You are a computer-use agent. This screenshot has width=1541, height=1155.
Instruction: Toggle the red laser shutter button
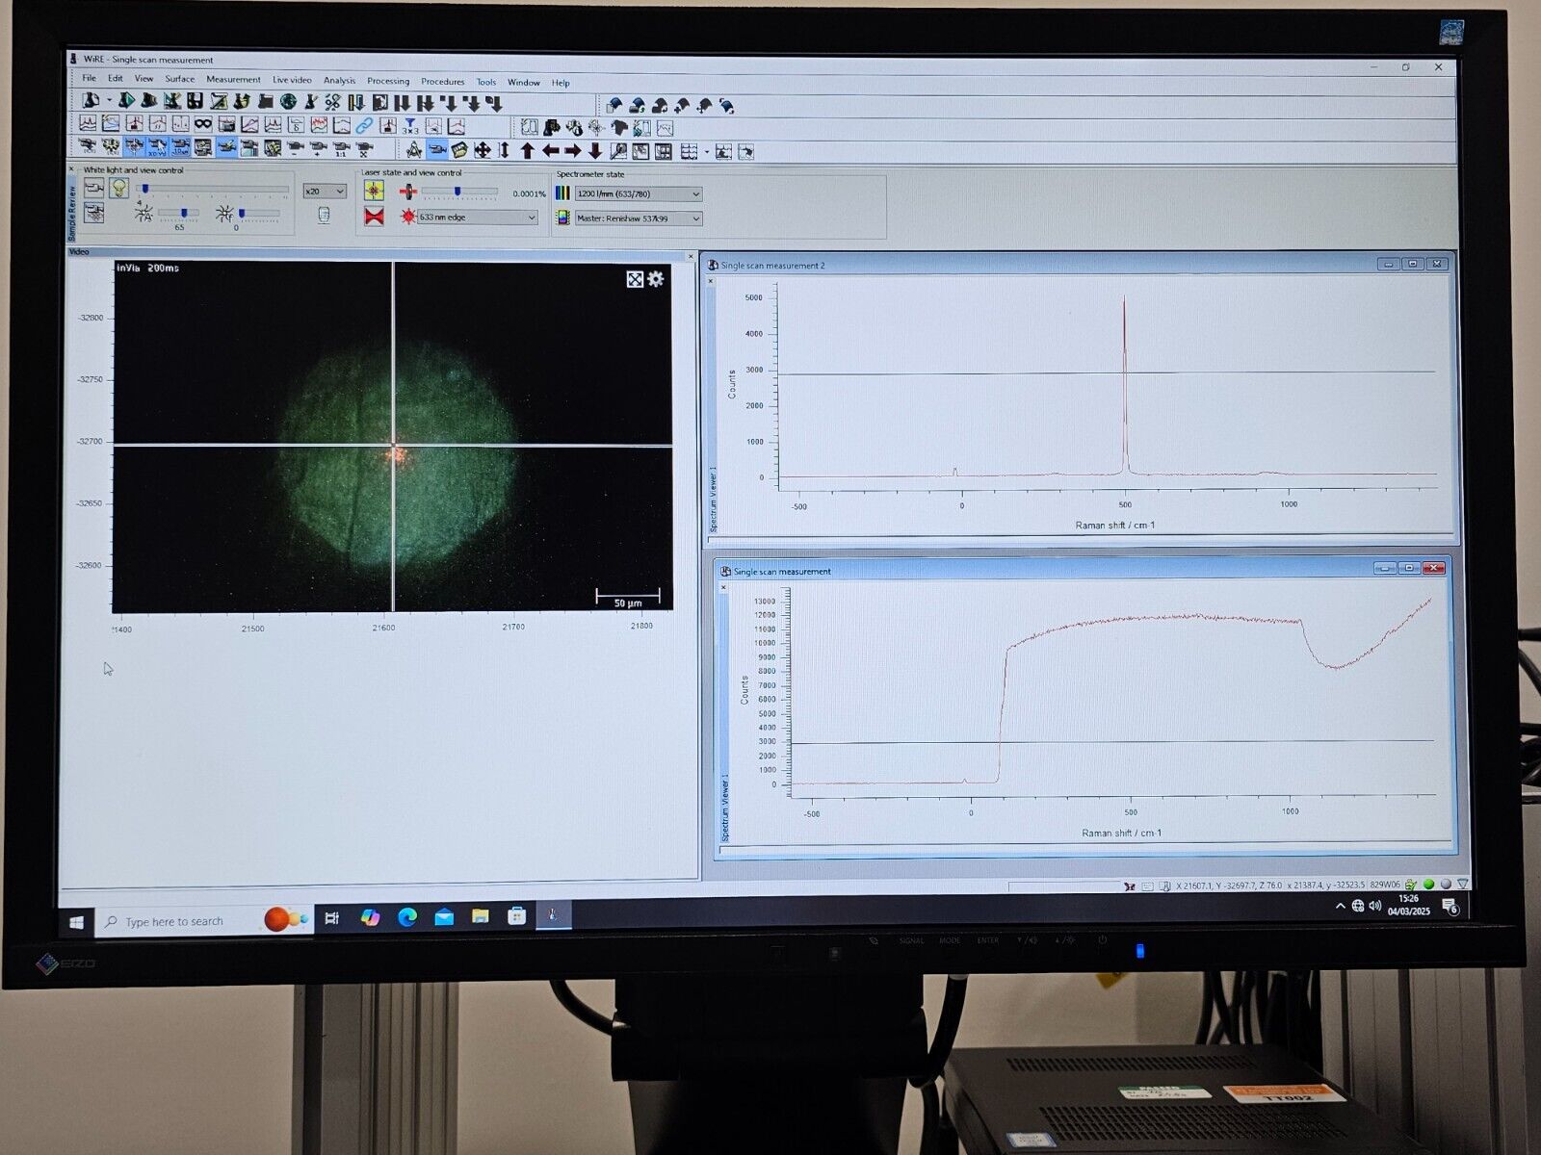(x=374, y=216)
